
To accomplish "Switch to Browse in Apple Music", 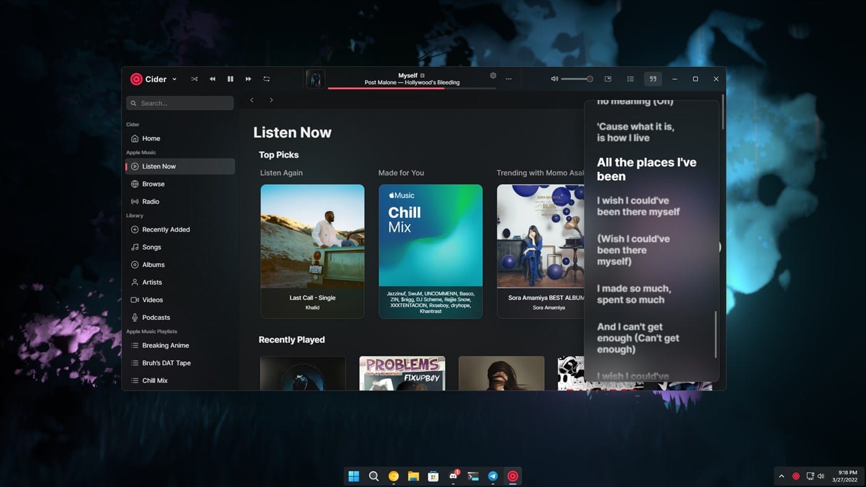I will pyautogui.click(x=152, y=183).
